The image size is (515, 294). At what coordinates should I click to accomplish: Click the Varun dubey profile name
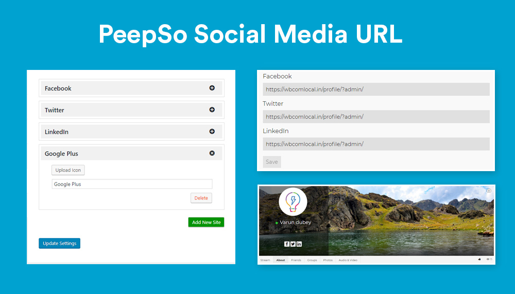pos(295,222)
